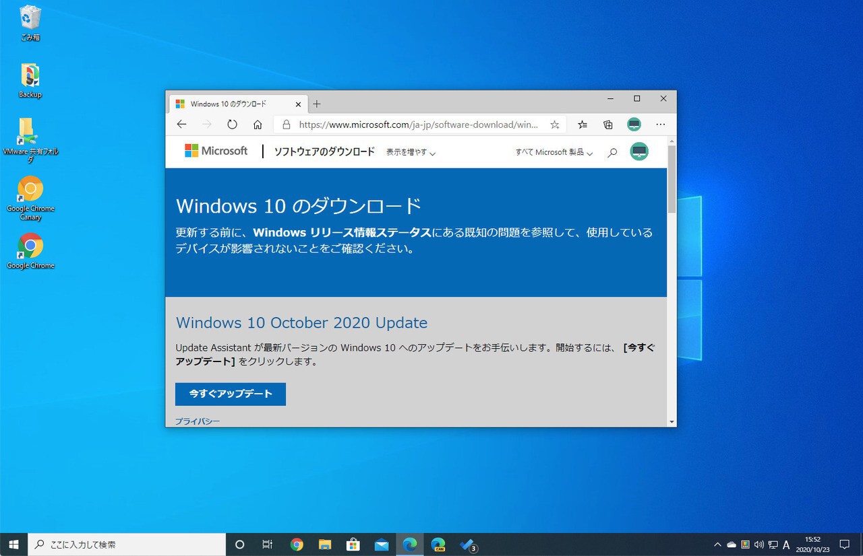Open Cortana from the taskbar circle icon
This screenshot has height=556, width=863.
pos(239,545)
